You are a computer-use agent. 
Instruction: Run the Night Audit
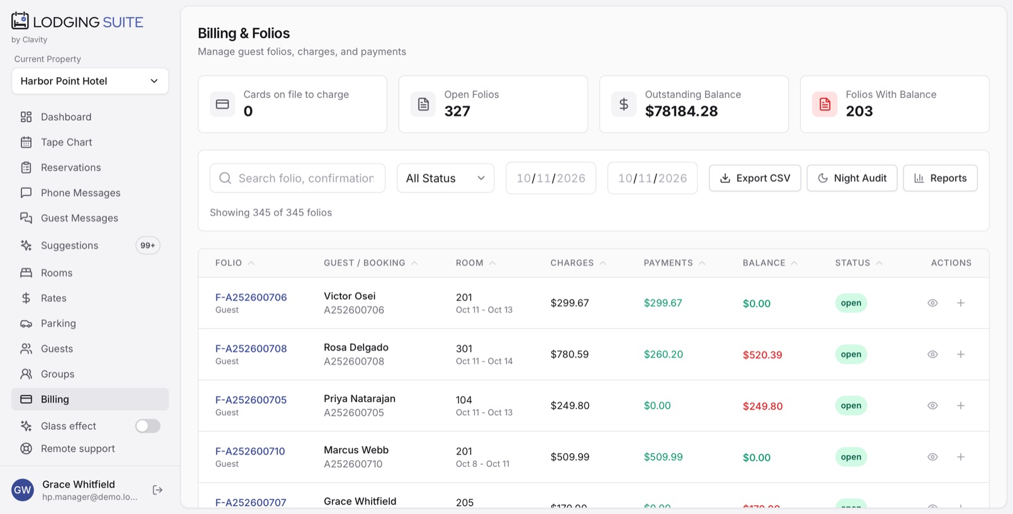(x=852, y=179)
